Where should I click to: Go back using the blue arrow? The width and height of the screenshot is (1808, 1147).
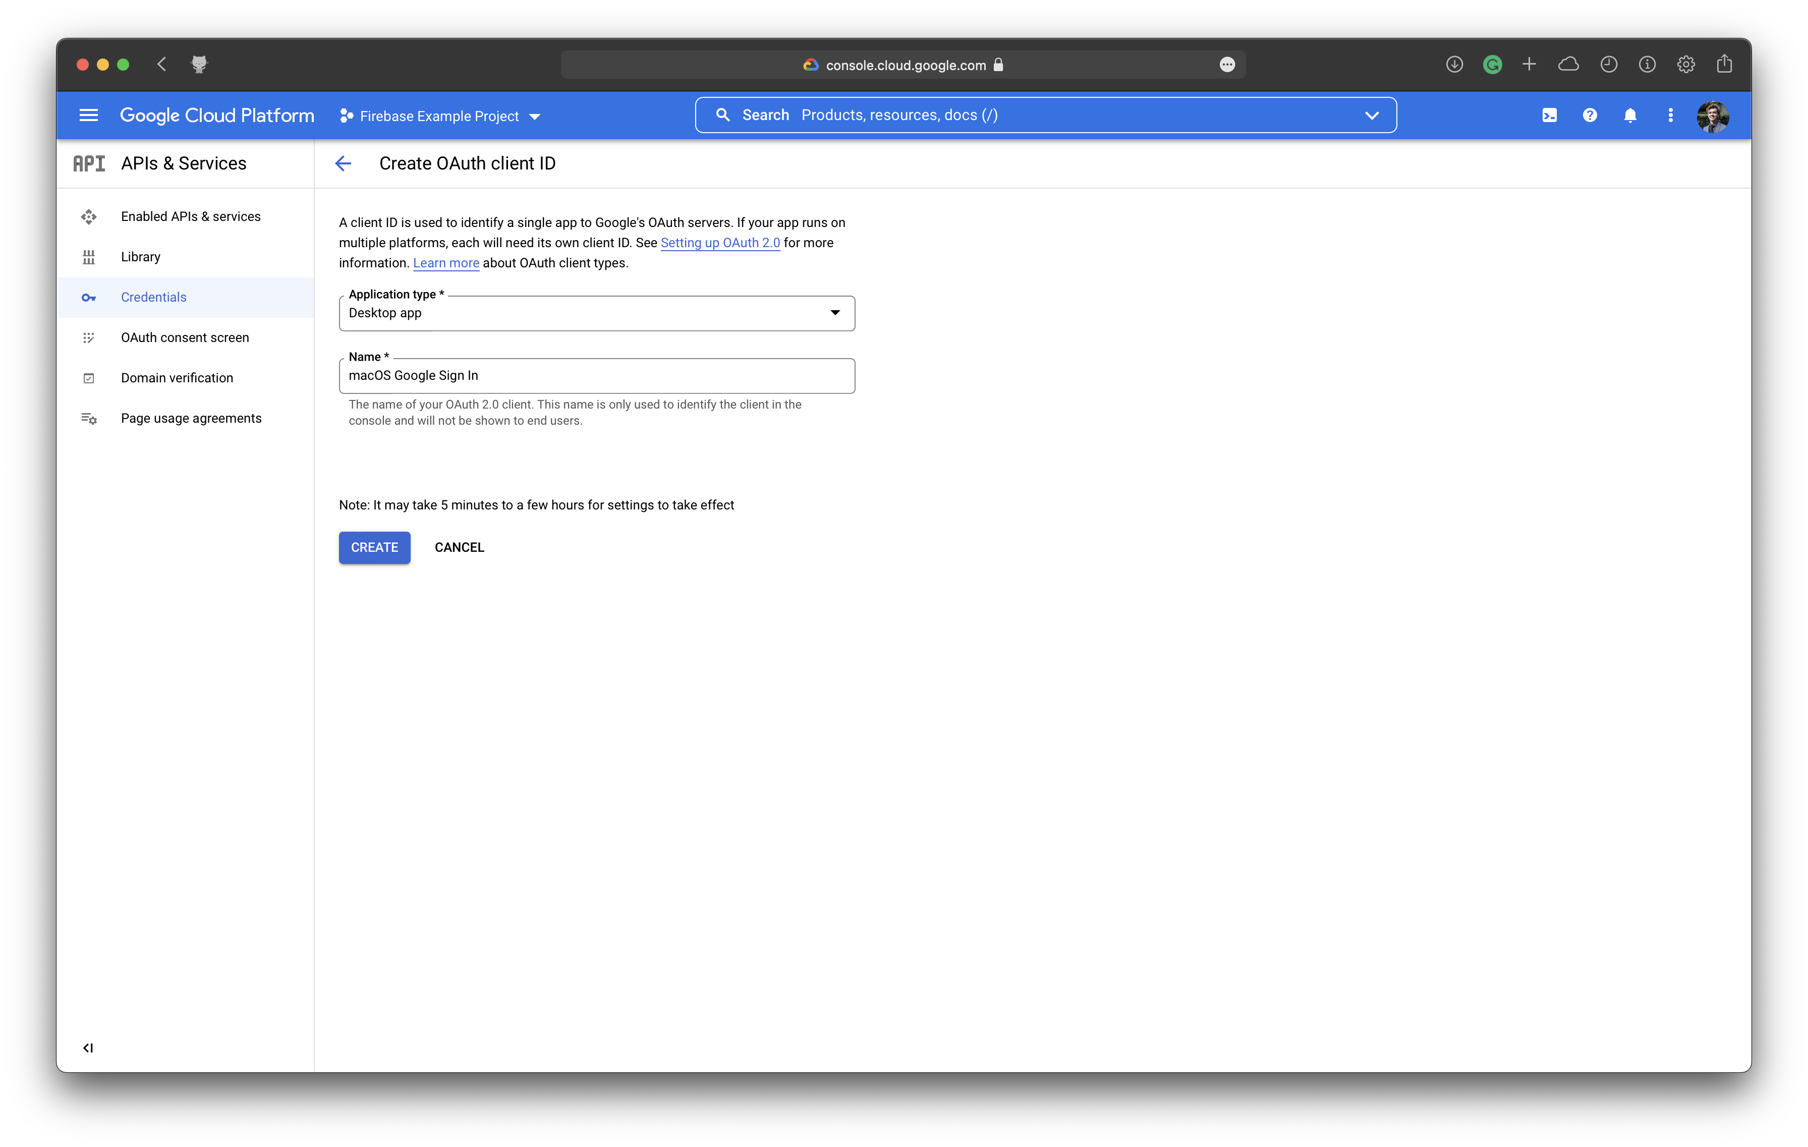click(343, 163)
